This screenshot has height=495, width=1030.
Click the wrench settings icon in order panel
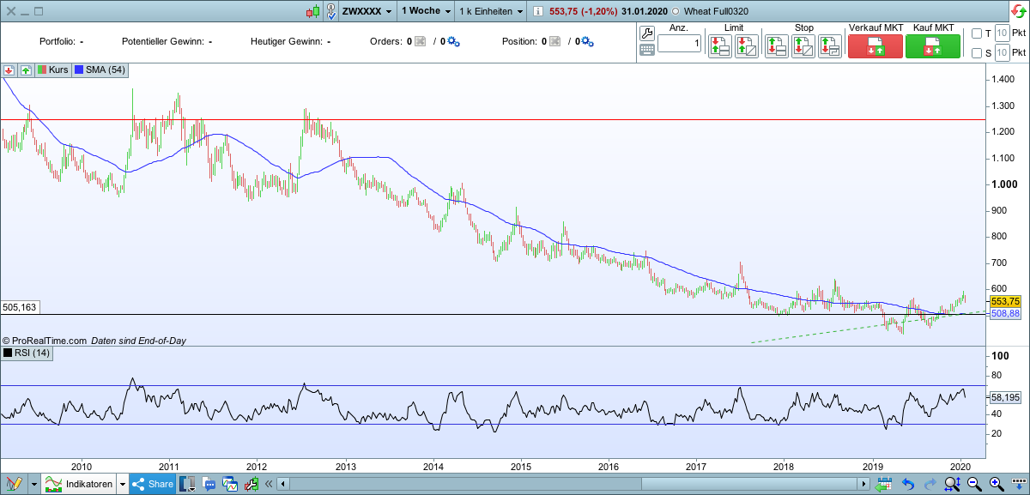point(647,33)
